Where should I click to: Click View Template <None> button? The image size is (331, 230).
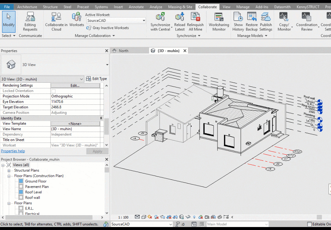[x=75, y=124]
